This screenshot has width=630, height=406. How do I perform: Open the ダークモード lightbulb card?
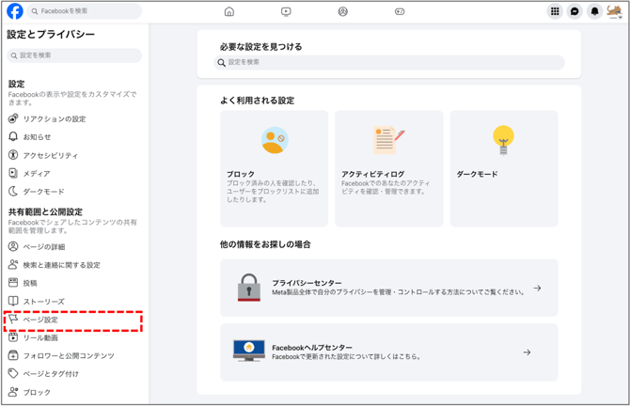click(504, 168)
